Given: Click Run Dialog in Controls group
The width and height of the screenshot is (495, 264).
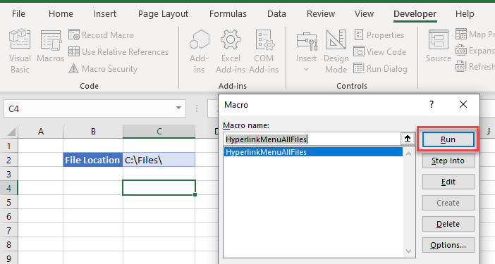Looking at the screenshot, I should pyautogui.click(x=380, y=69).
